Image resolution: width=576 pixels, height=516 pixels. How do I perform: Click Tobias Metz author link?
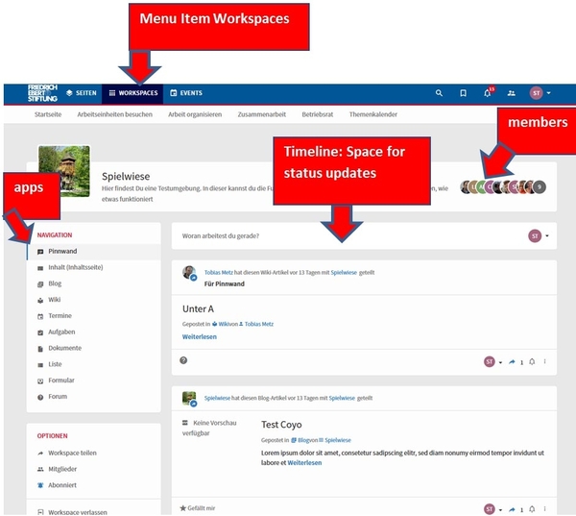219,273
